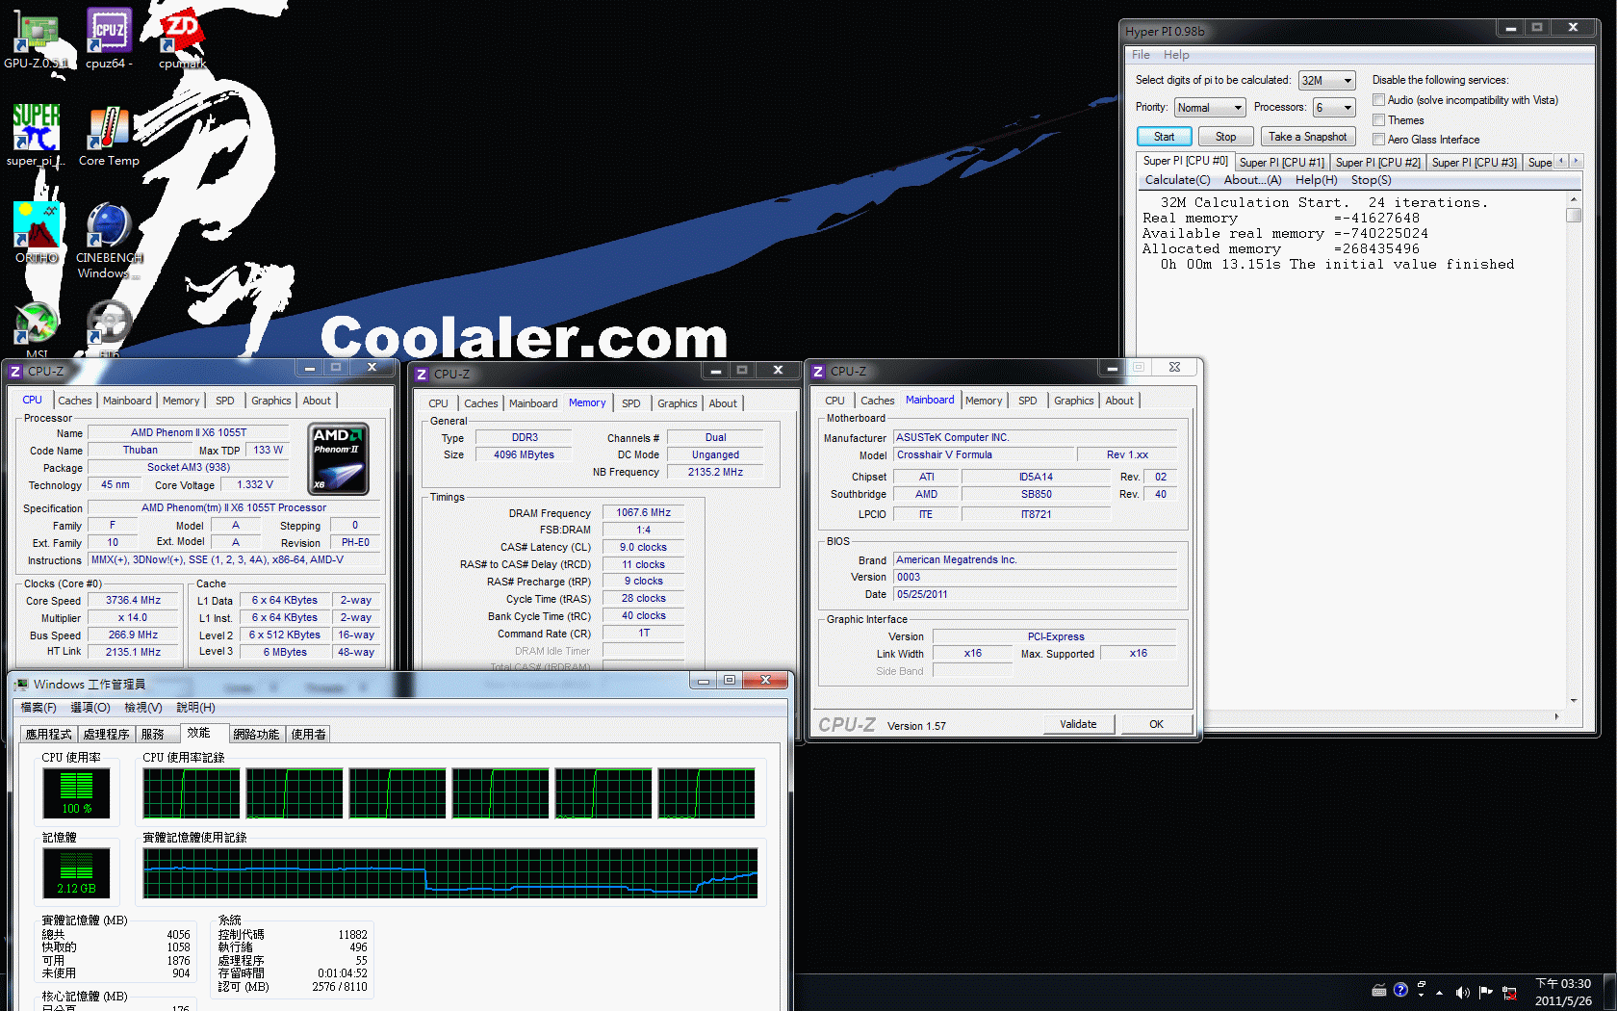Switch to Super PI [CPU #1] tab
The height and width of the screenshot is (1011, 1617).
tap(1281, 163)
